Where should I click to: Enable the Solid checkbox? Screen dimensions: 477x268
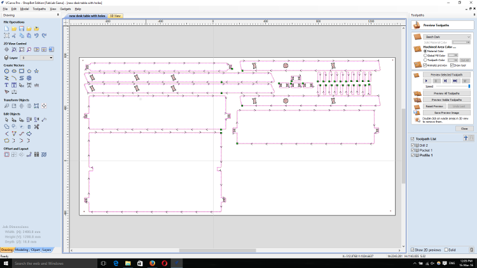[446, 250]
